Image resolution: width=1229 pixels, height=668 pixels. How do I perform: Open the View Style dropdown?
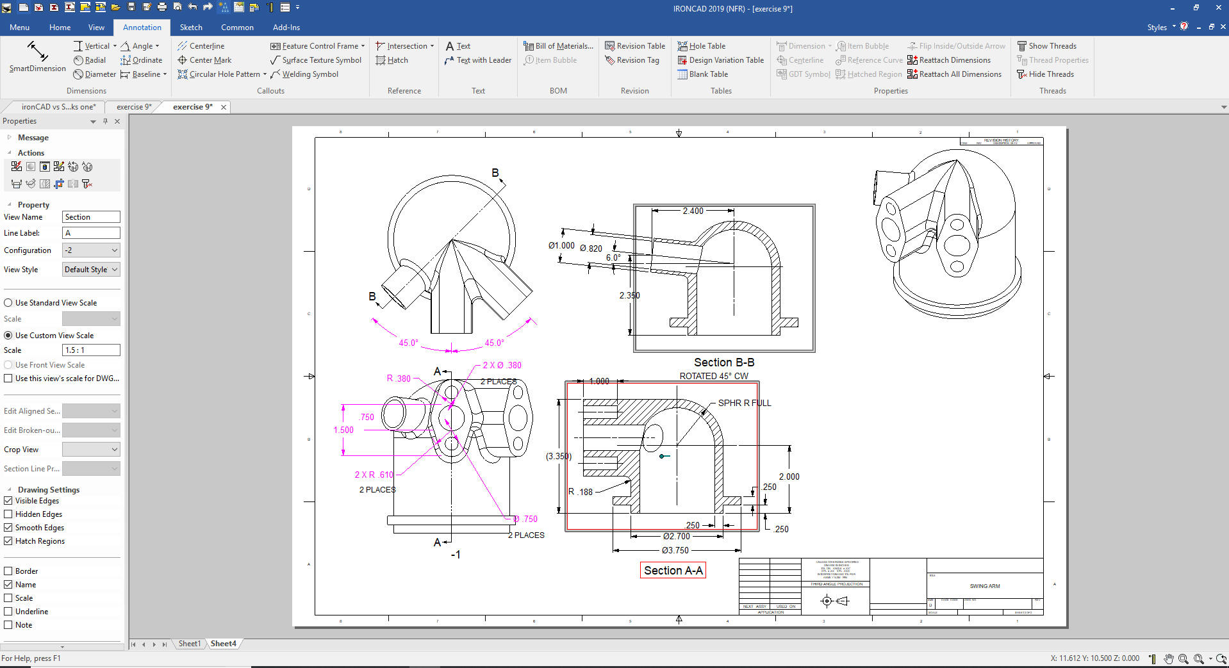(x=91, y=270)
